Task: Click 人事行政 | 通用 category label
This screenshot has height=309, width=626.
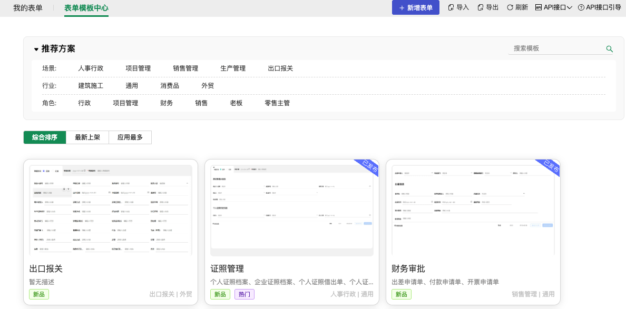Action: click(352, 294)
